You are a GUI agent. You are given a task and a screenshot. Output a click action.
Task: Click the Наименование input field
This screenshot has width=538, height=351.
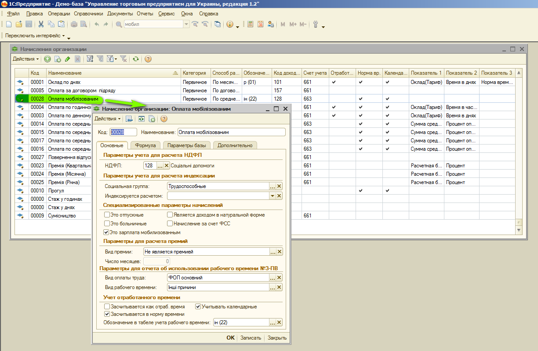232,132
